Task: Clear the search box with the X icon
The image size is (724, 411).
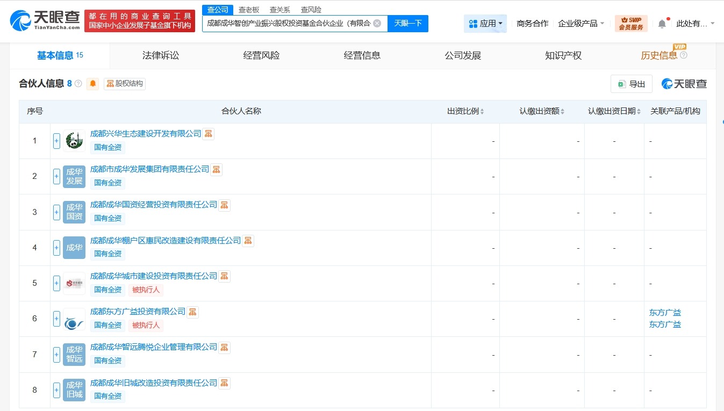Action: click(378, 24)
